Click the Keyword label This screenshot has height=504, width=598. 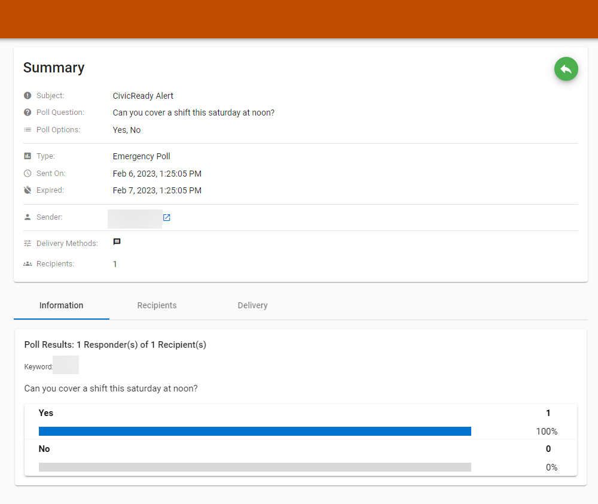coord(38,367)
